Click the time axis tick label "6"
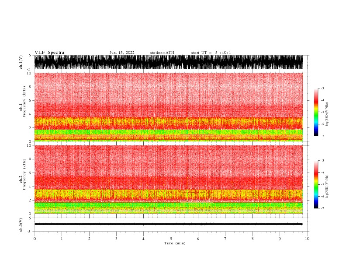346x268 pixels. point(198,239)
